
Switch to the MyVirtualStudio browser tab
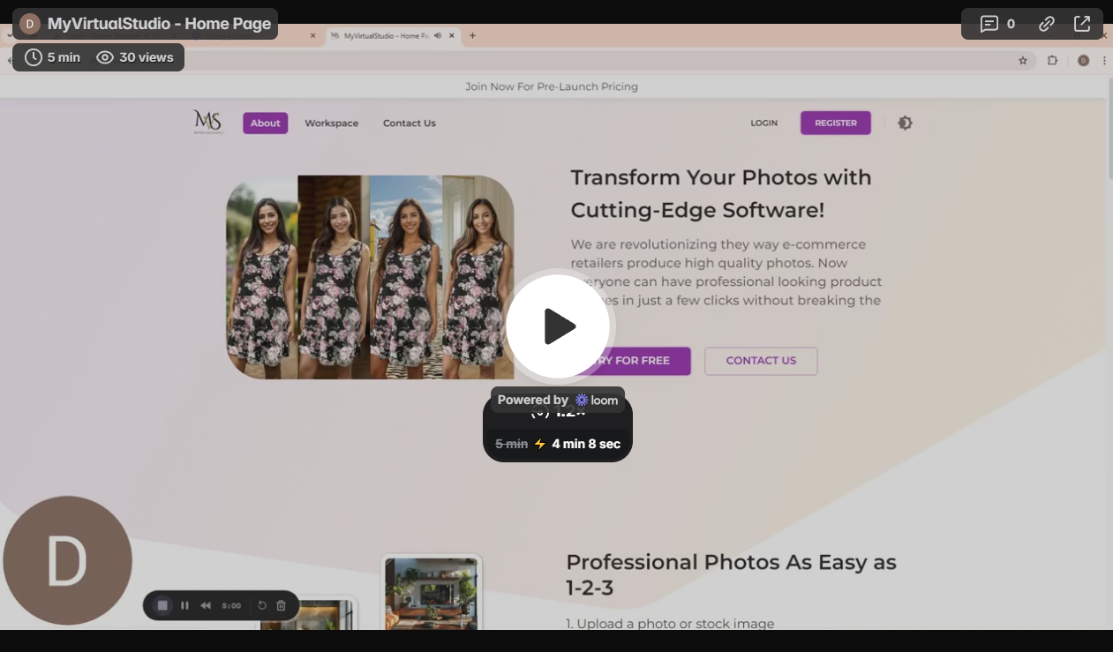click(x=380, y=35)
